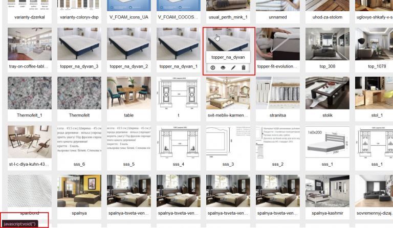The width and height of the screenshot is (393, 228).
Task: Delete topper_na_dyvan with the trash icon
Action: click(244, 67)
